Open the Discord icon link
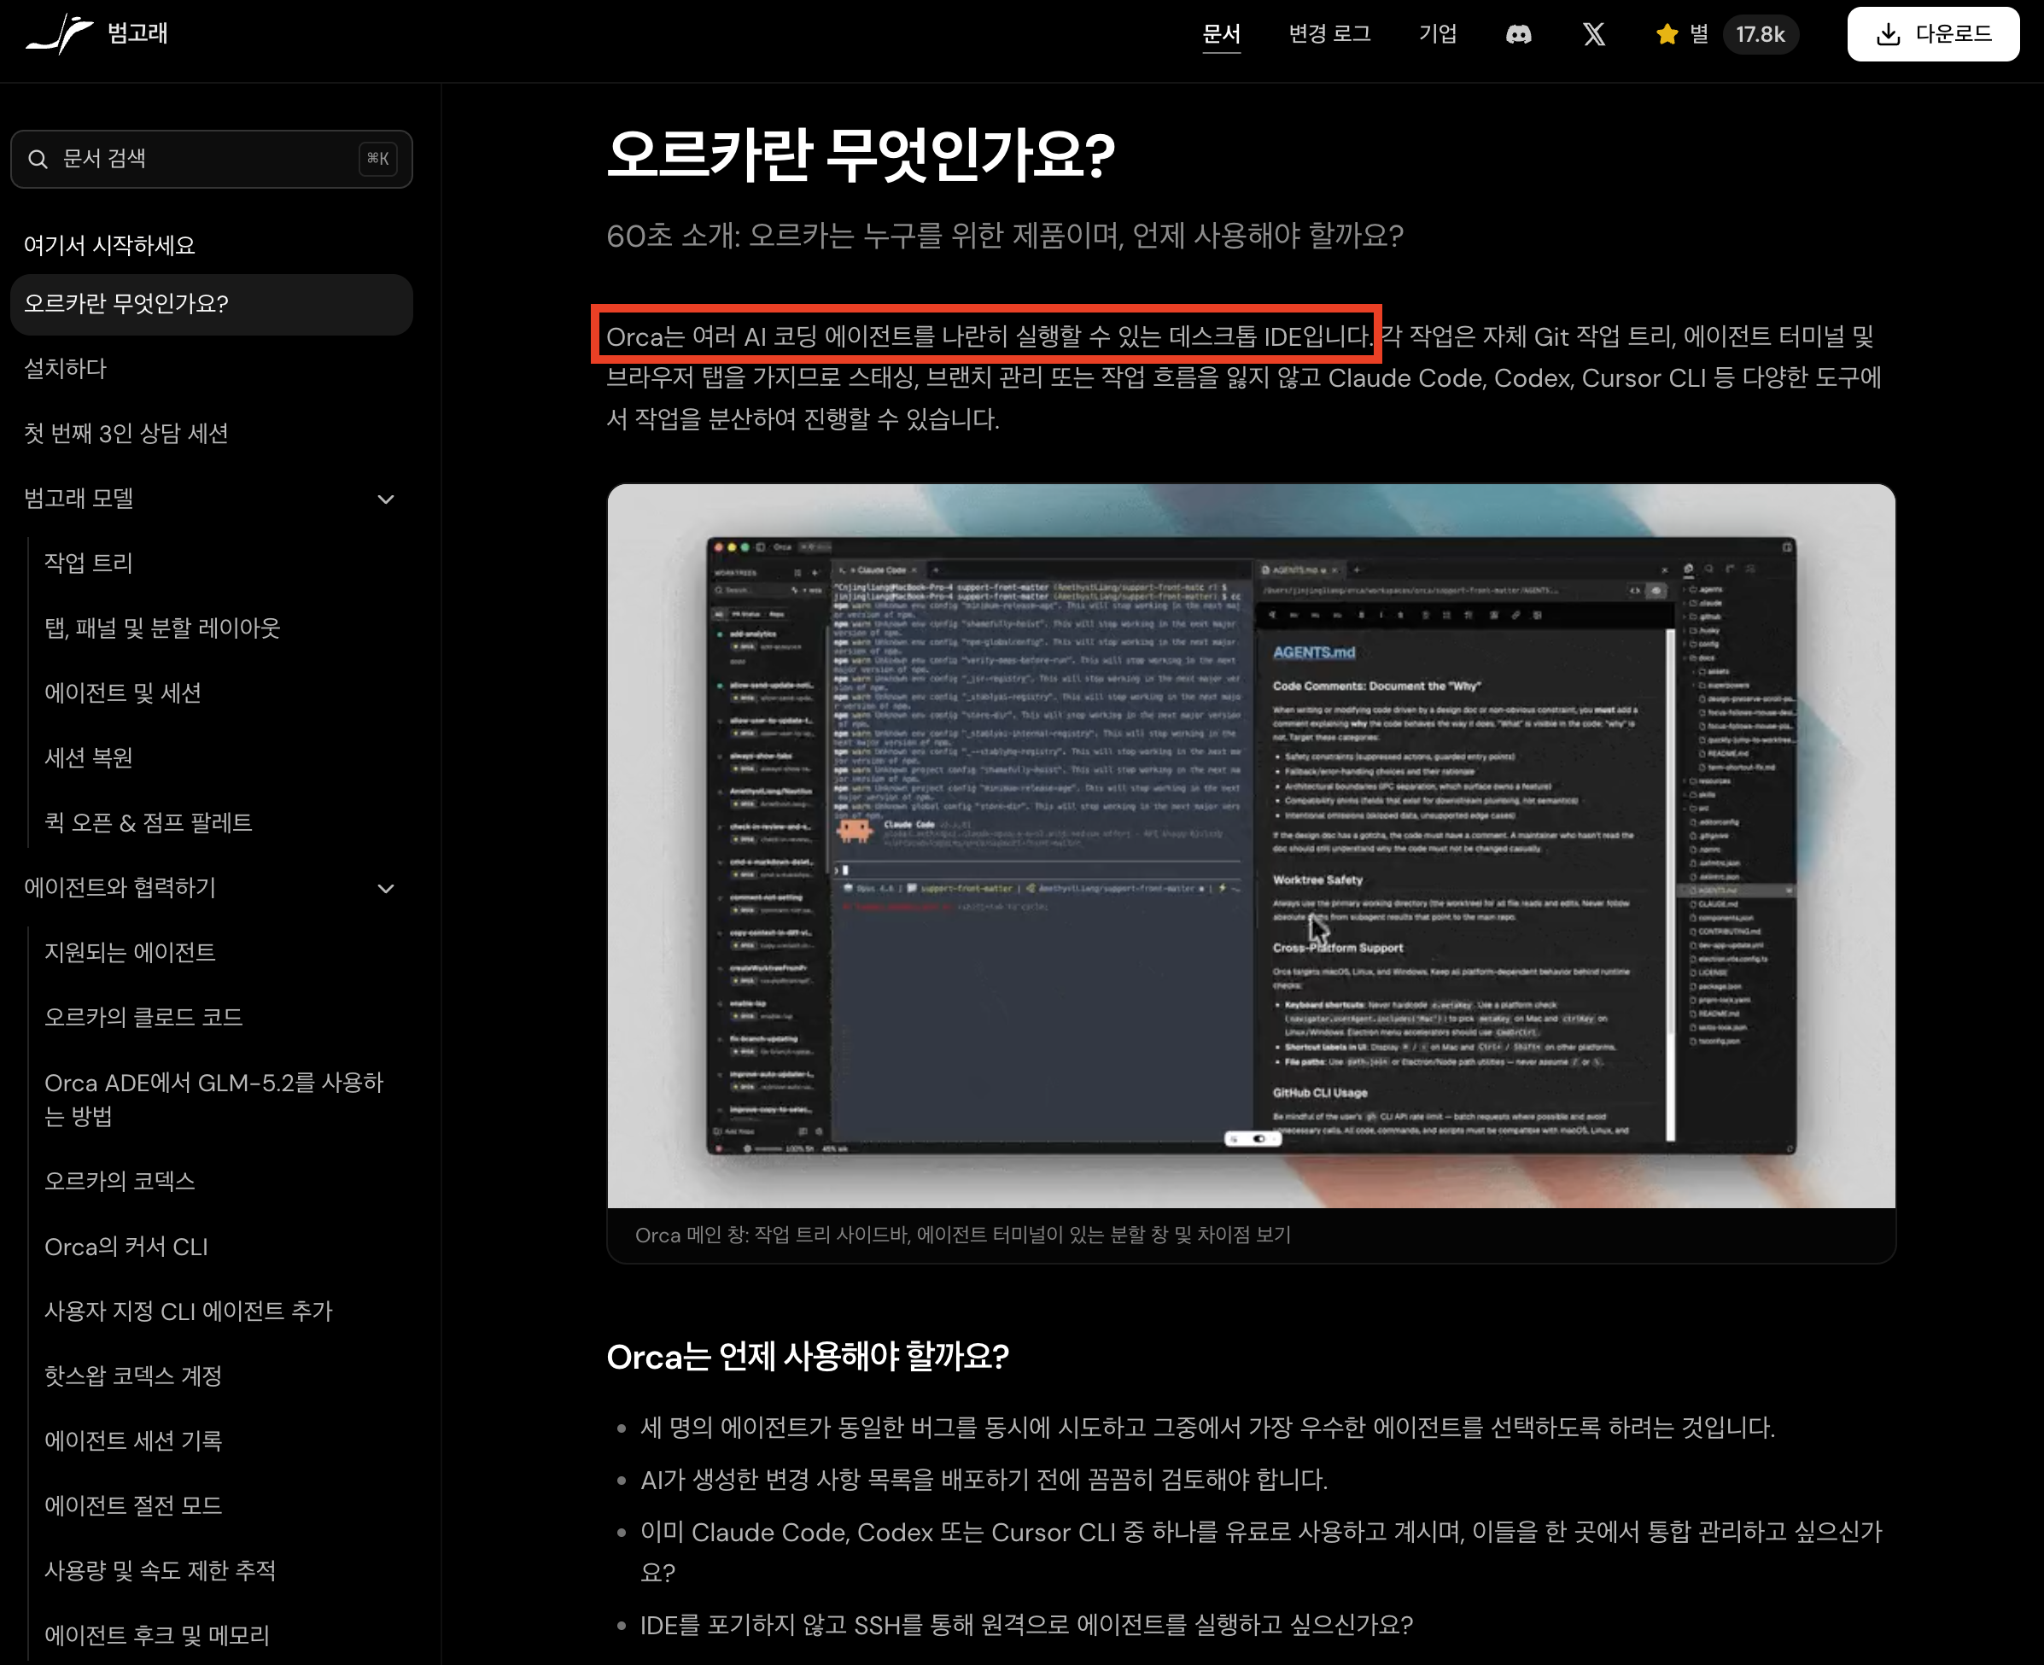The height and width of the screenshot is (1665, 2044). click(1518, 34)
